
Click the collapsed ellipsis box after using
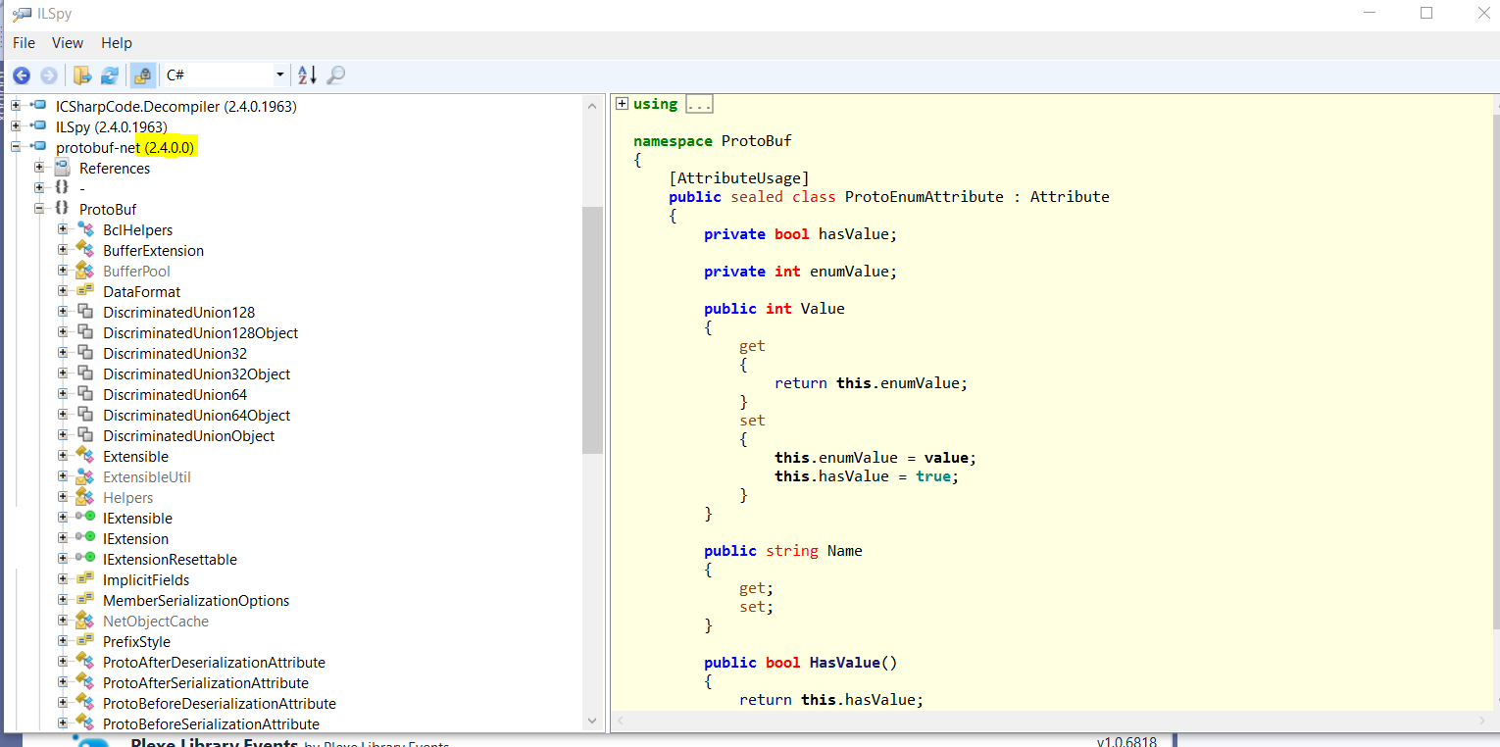699,104
